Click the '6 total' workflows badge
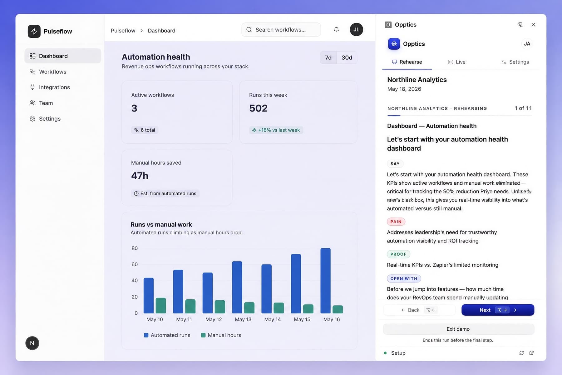562x375 pixels. tap(145, 130)
